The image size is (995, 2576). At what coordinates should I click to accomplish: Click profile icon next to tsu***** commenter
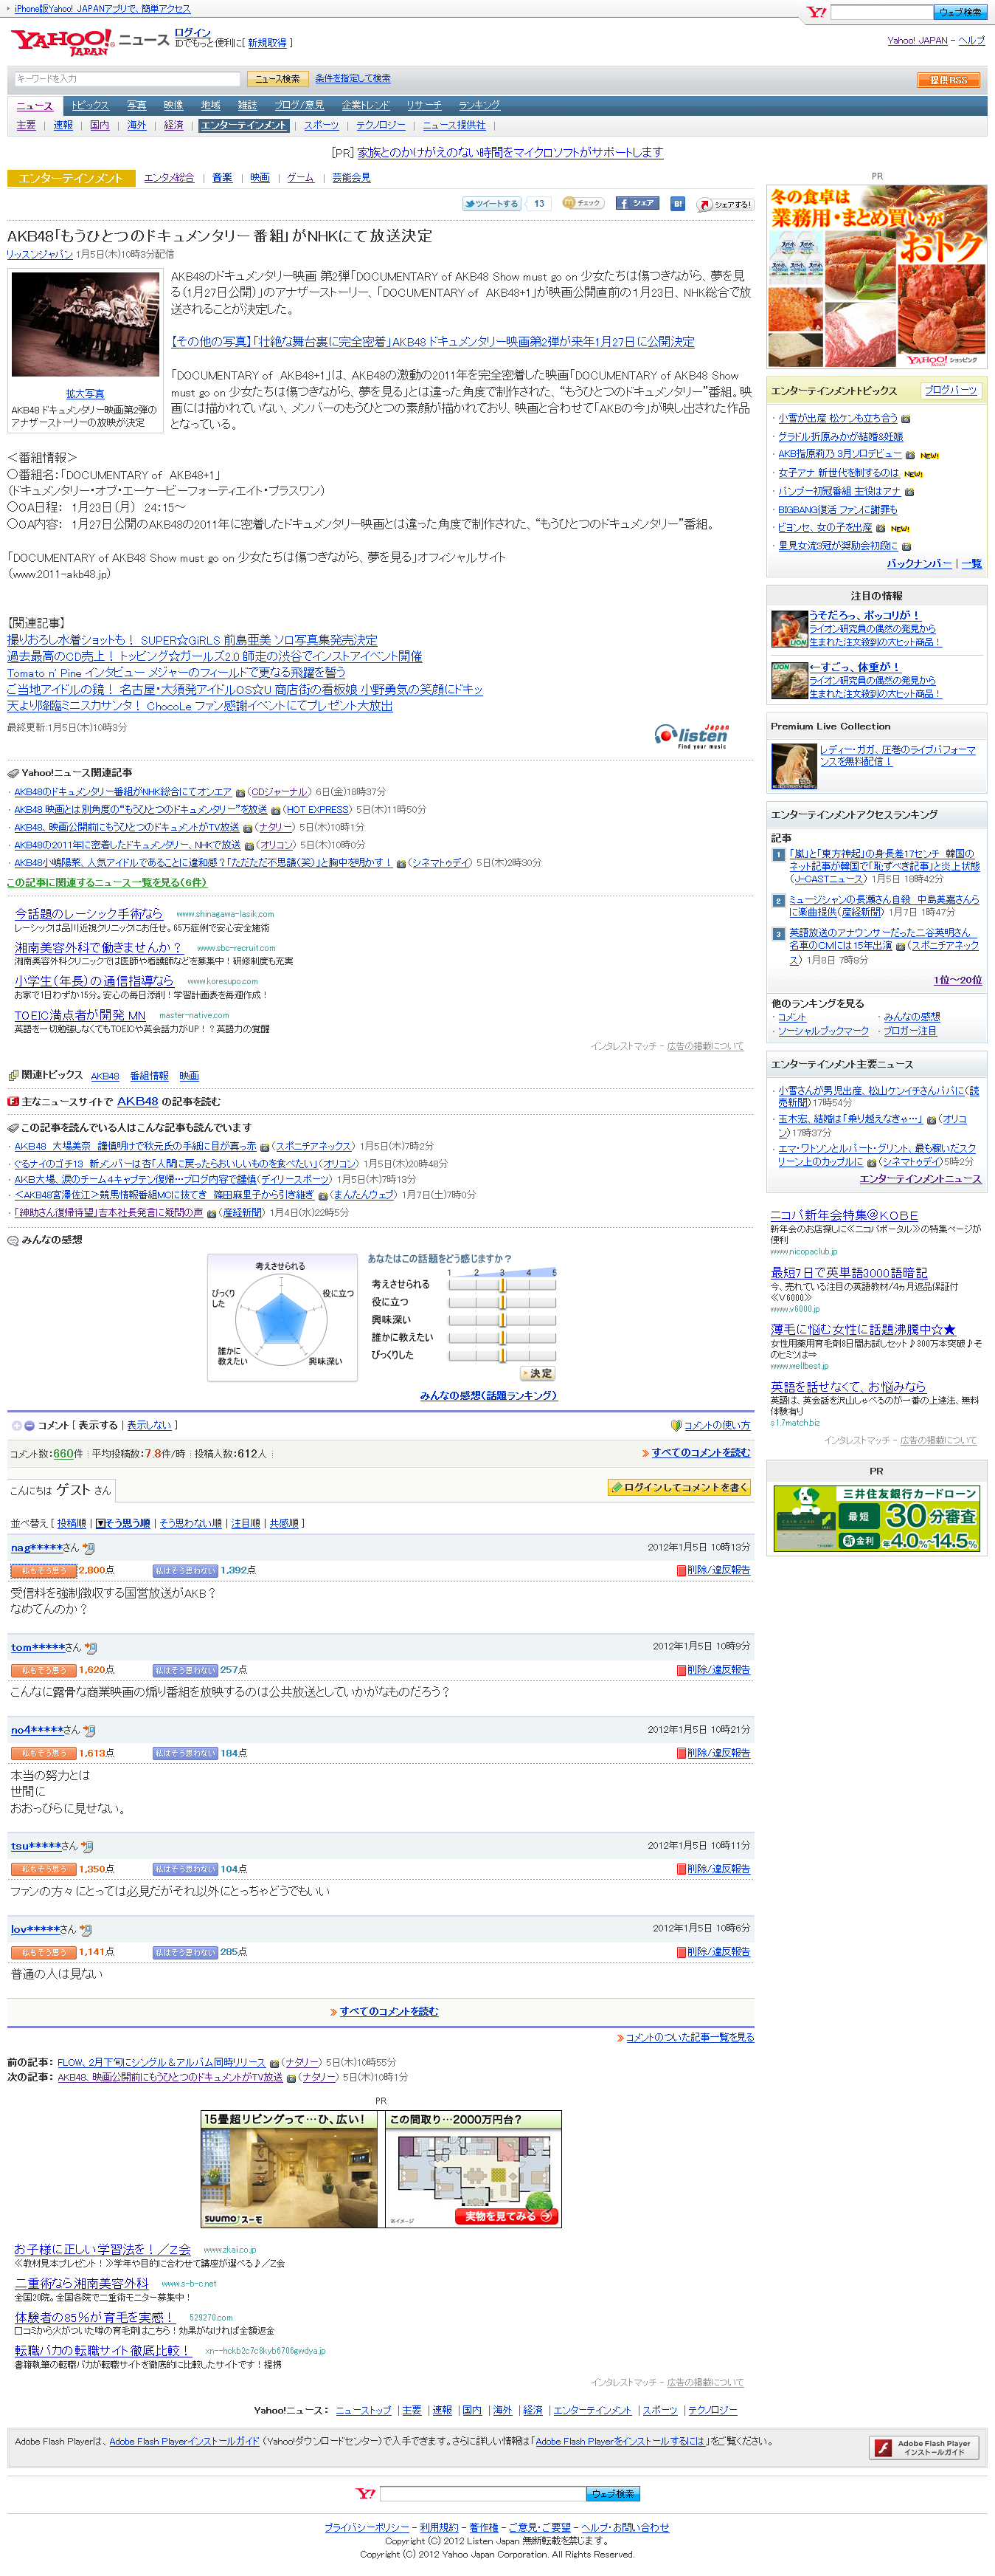point(87,1846)
